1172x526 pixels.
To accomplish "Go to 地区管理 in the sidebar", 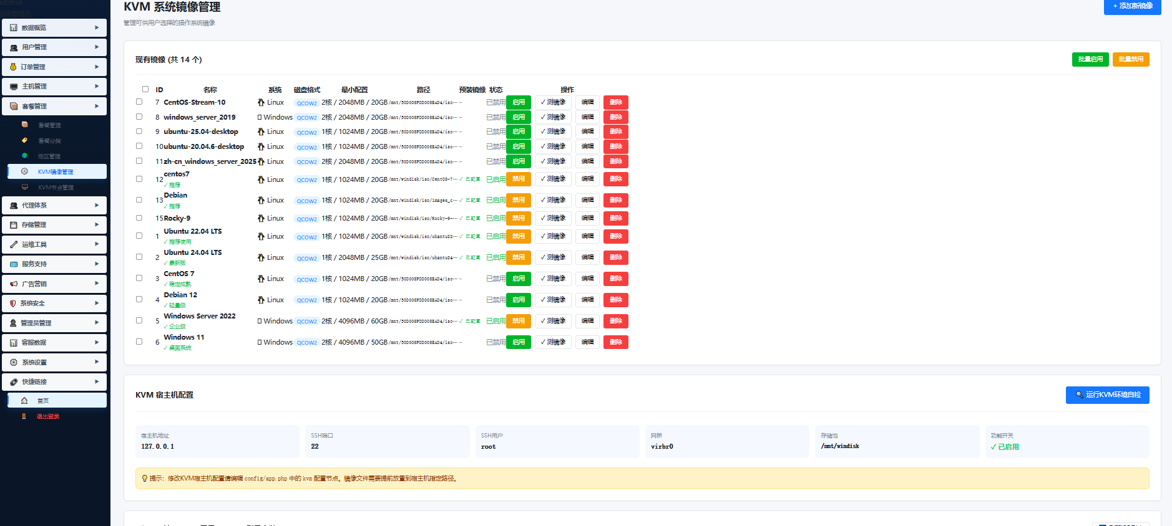I will click(57, 156).
